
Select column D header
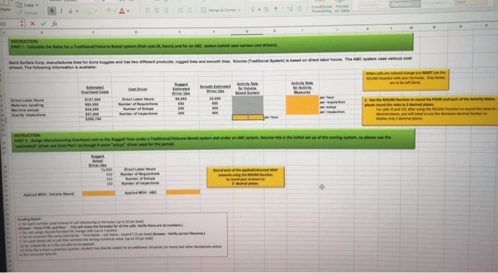point(136,32)
